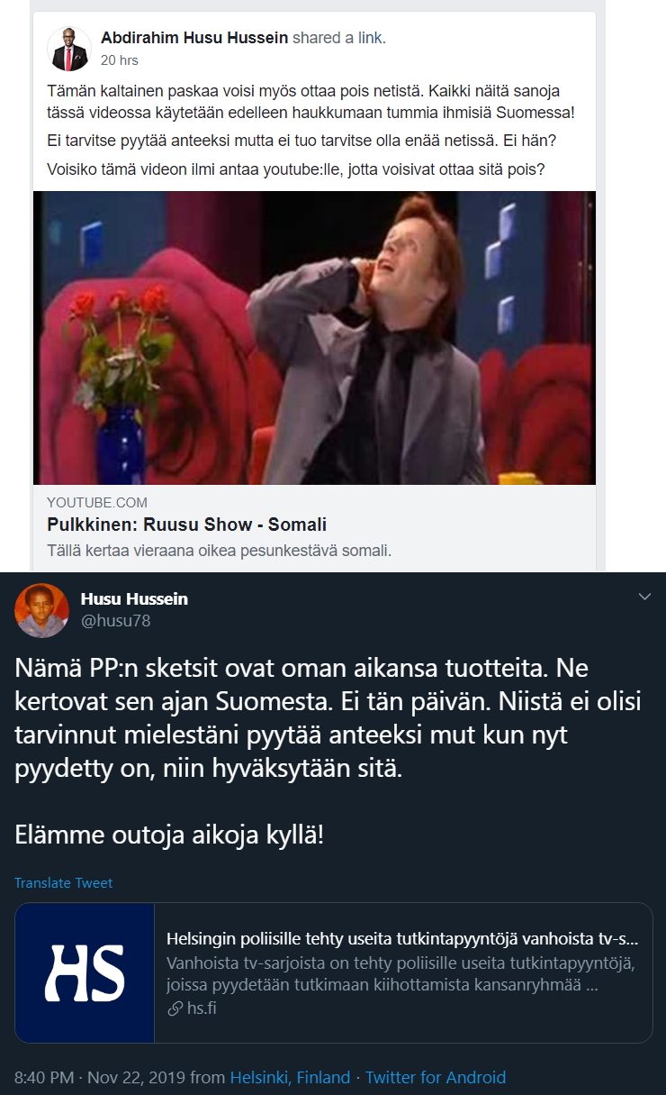The height and width of the screenshot is (1095, 666).
Task: Click the video description starting "Tällä kertaa vieraana"
Action: click(x=220, y=550)
